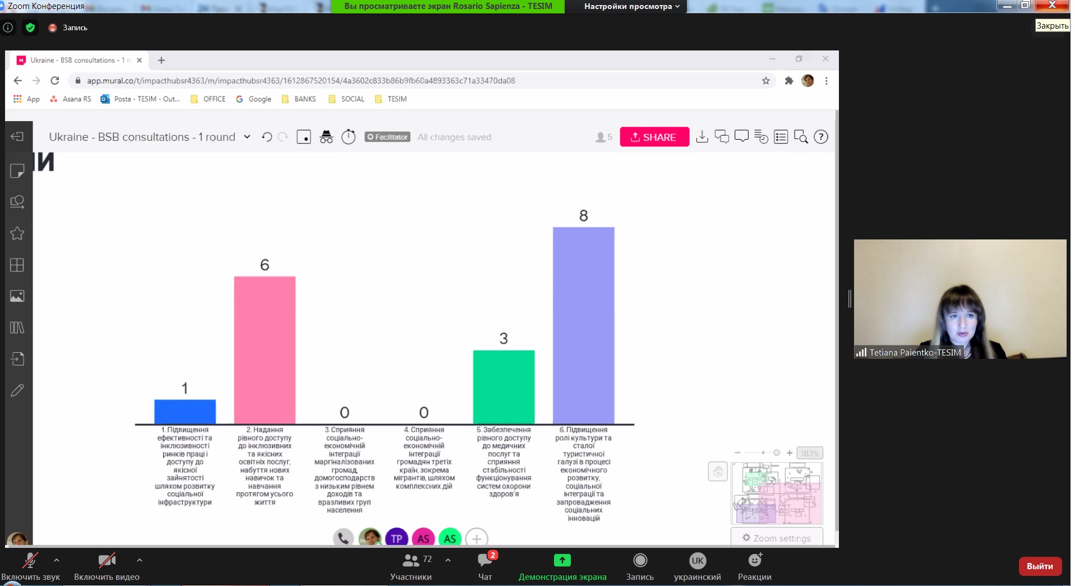
Task: Open the comments icon in Mural toolbar
Action: 741,137
